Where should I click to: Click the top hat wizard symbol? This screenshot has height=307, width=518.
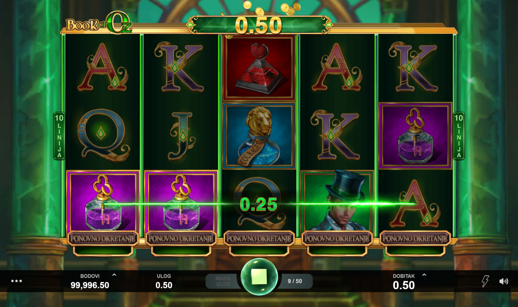coord(337,201)
